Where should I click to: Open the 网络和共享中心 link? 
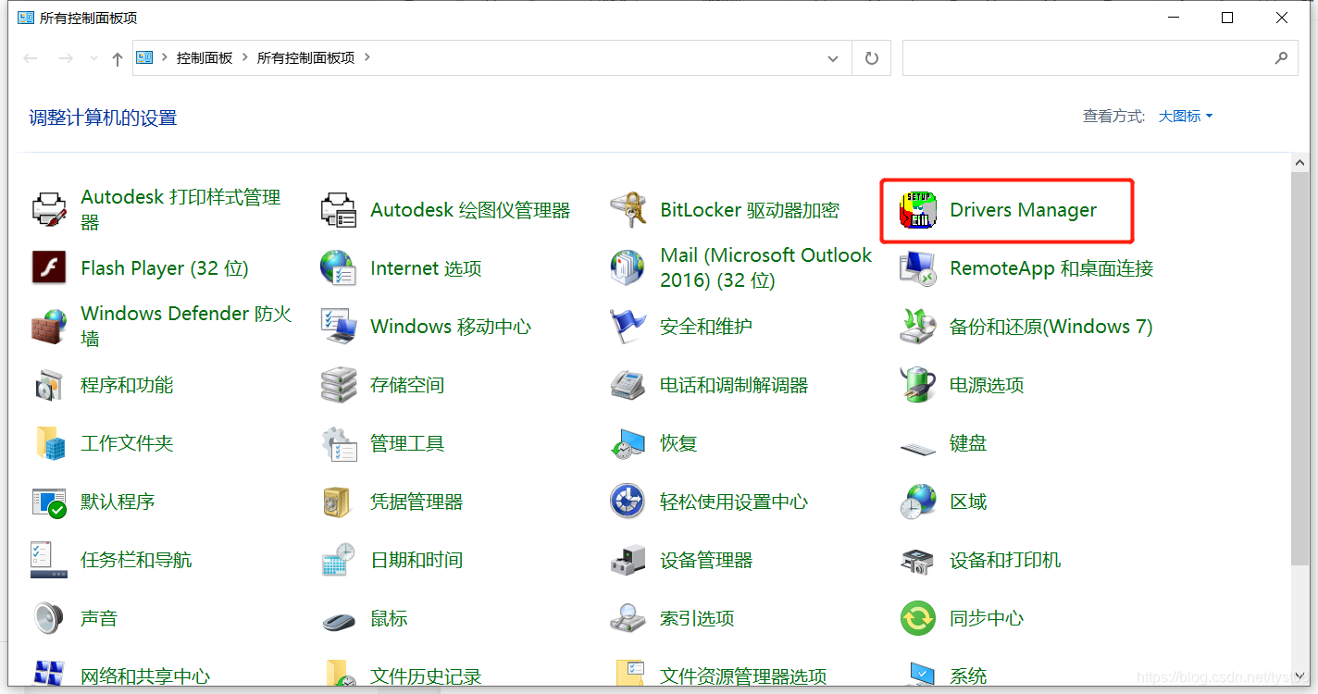(x=145, y=676)
